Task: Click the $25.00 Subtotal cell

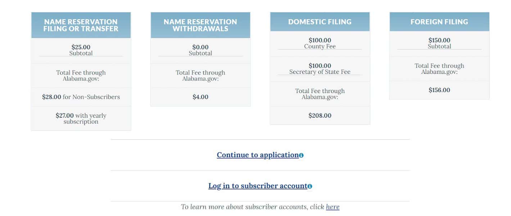Action: coord(81,51)
